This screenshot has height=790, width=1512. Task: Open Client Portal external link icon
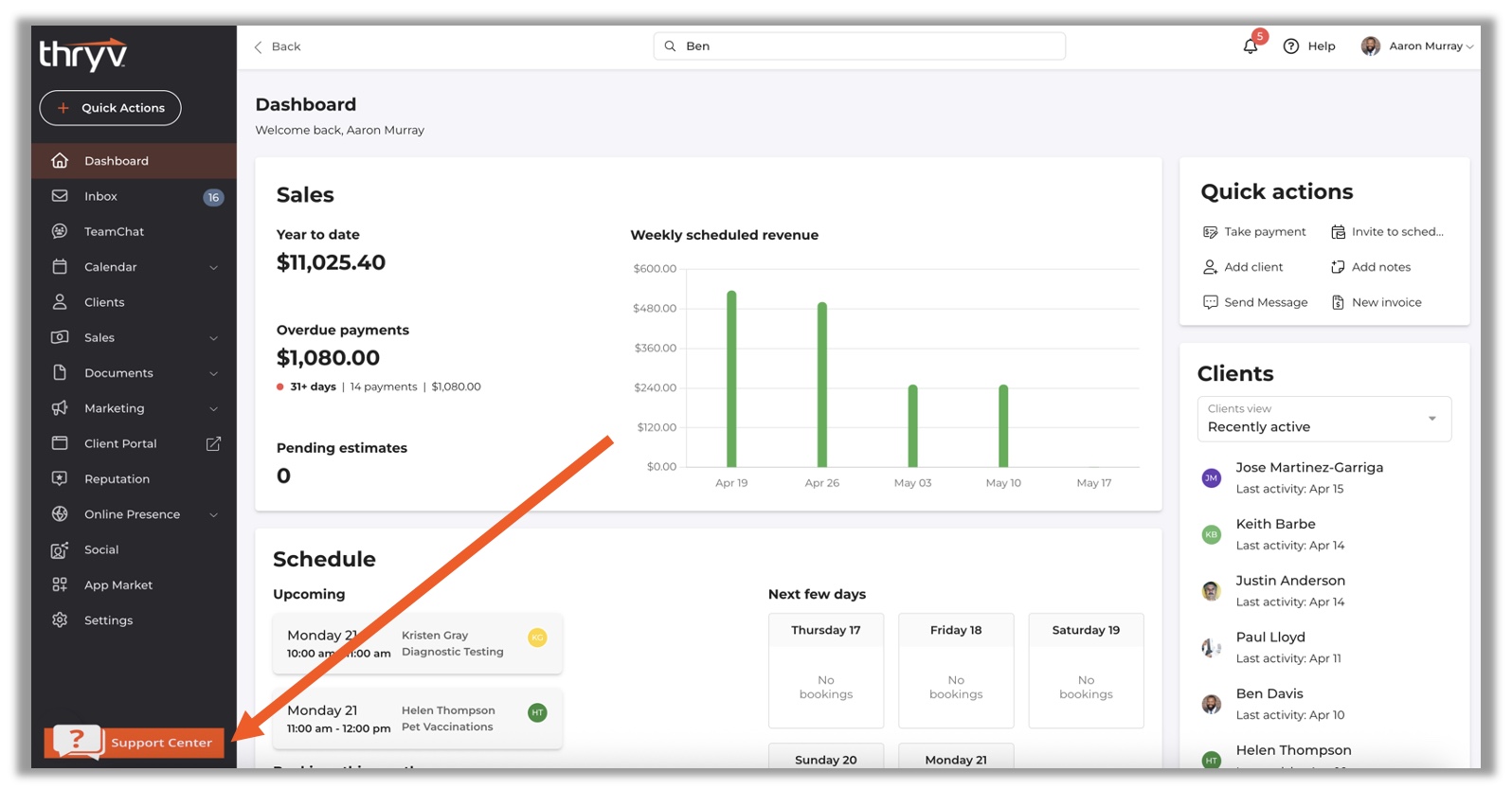click(213, 443)
